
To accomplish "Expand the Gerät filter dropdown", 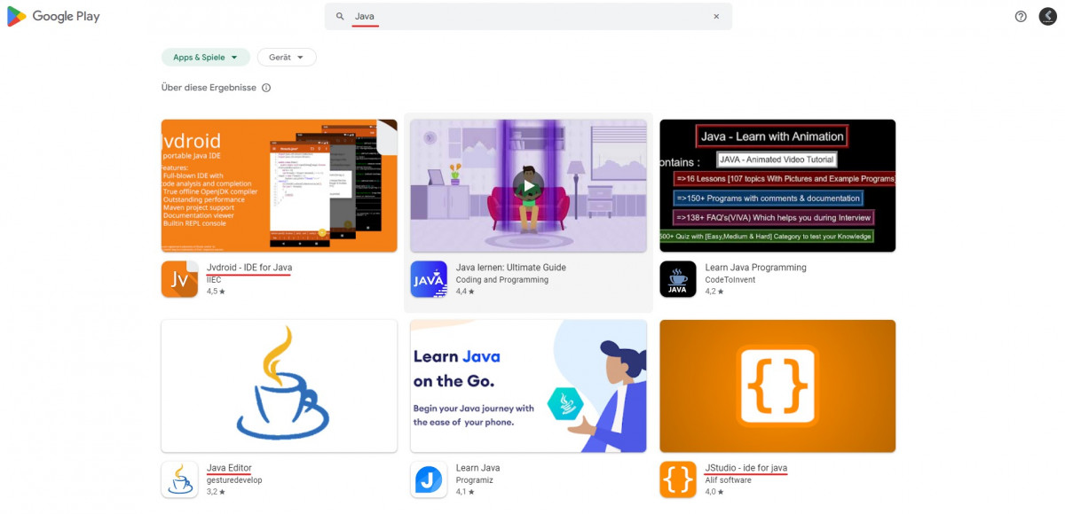I will pyautogui.click(x=287, y=58).
